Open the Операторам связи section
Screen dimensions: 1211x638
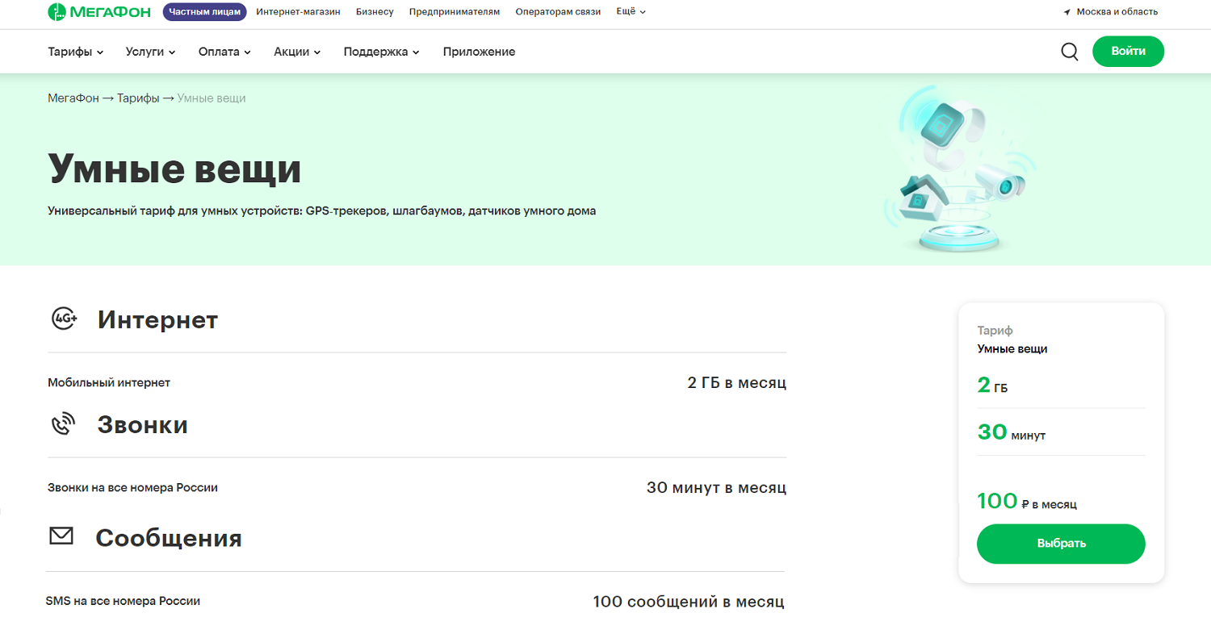pyautogui.click(x=558, y=12)
